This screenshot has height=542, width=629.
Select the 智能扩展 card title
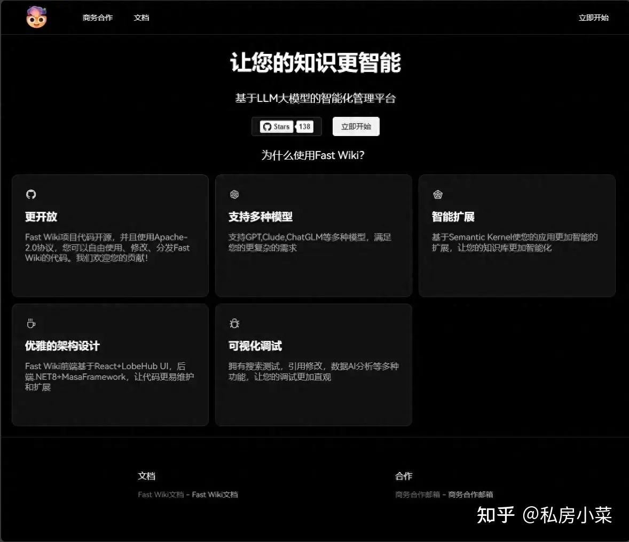(453, 217)
